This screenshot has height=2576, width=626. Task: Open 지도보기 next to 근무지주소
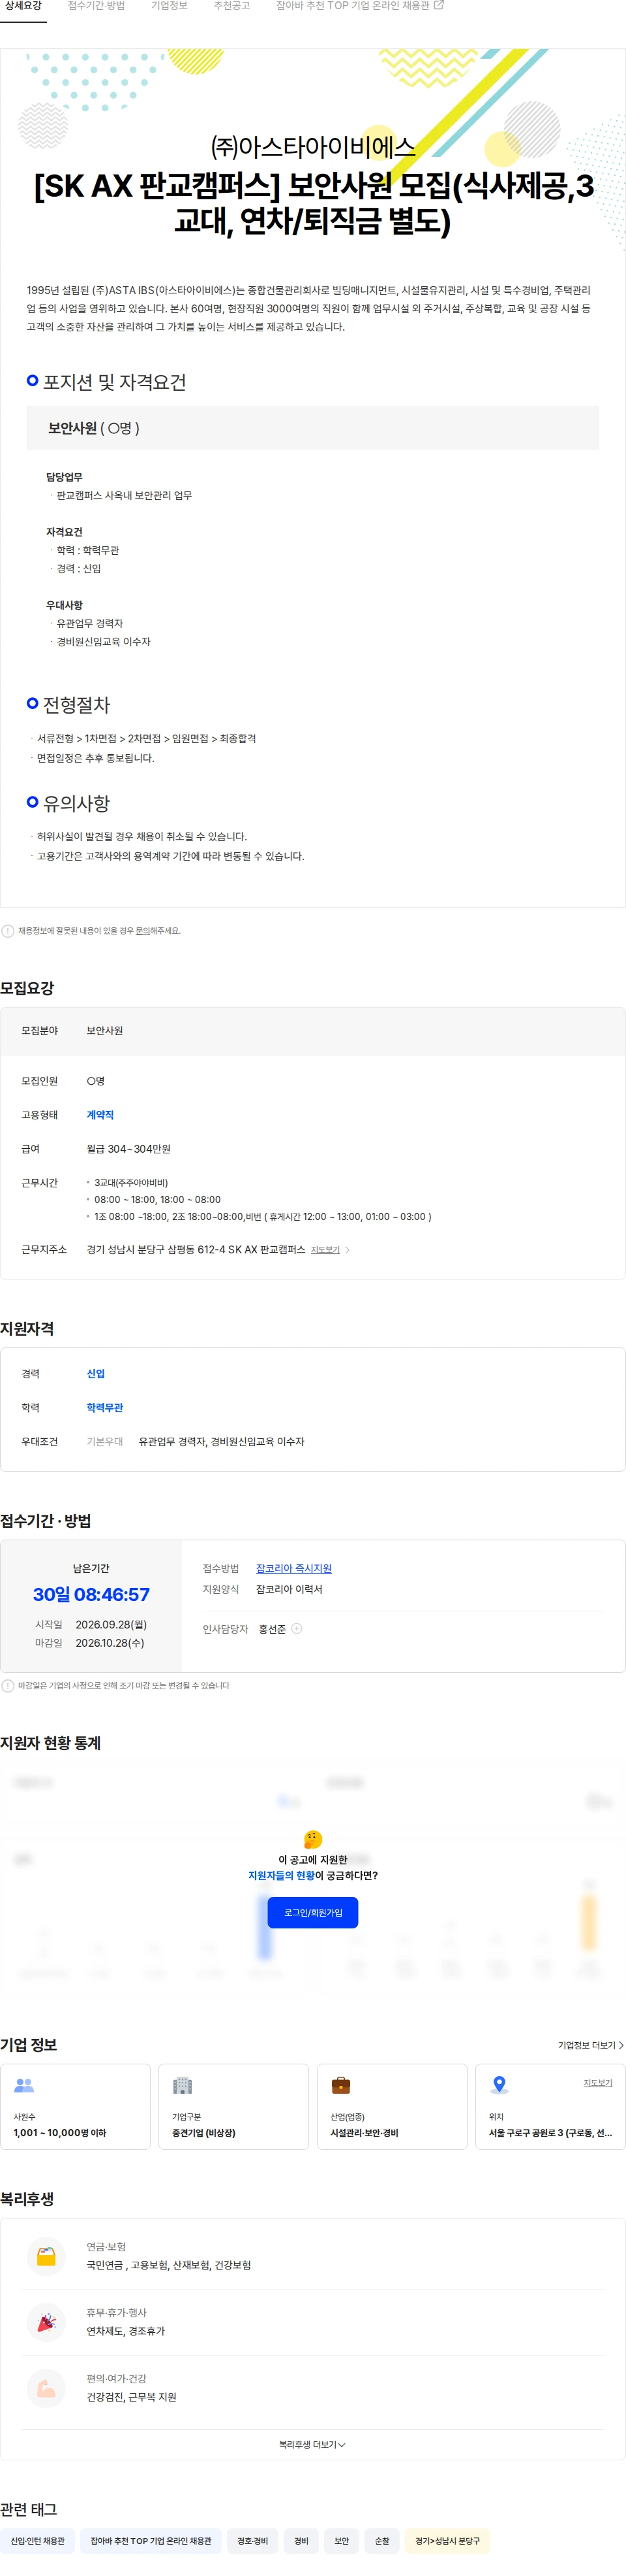(x=325, y=1250)
